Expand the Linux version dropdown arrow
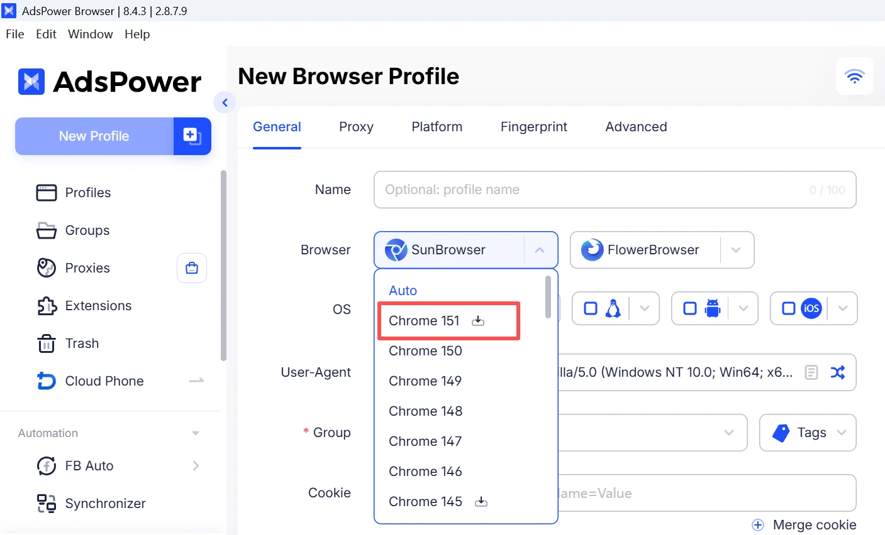The height and width of the screenshot is (535, 885). pos(644,308)
